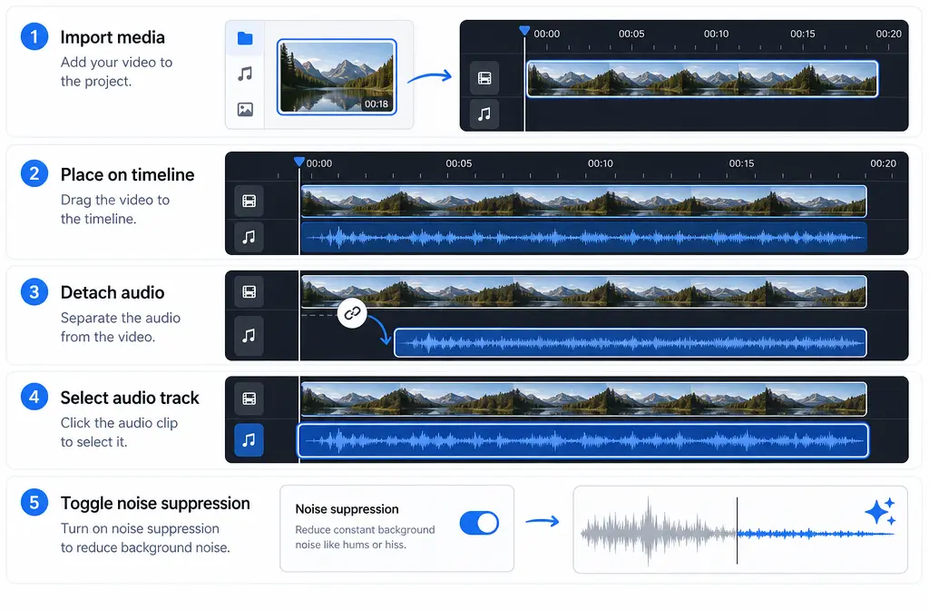Image resolution: width=929 pixels, height=610 pixels.
Task: Click the sparkle icon in the waveform preview
Action: [x=880, y=511]
